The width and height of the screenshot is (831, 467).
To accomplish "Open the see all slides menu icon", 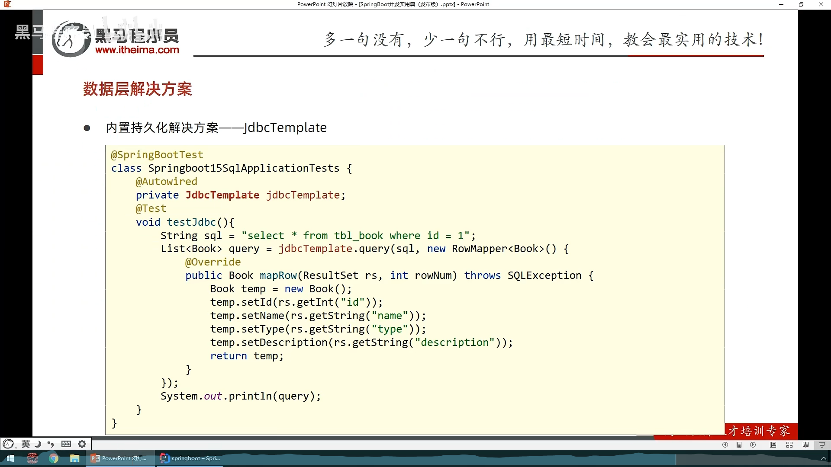I will click(739, 445).
